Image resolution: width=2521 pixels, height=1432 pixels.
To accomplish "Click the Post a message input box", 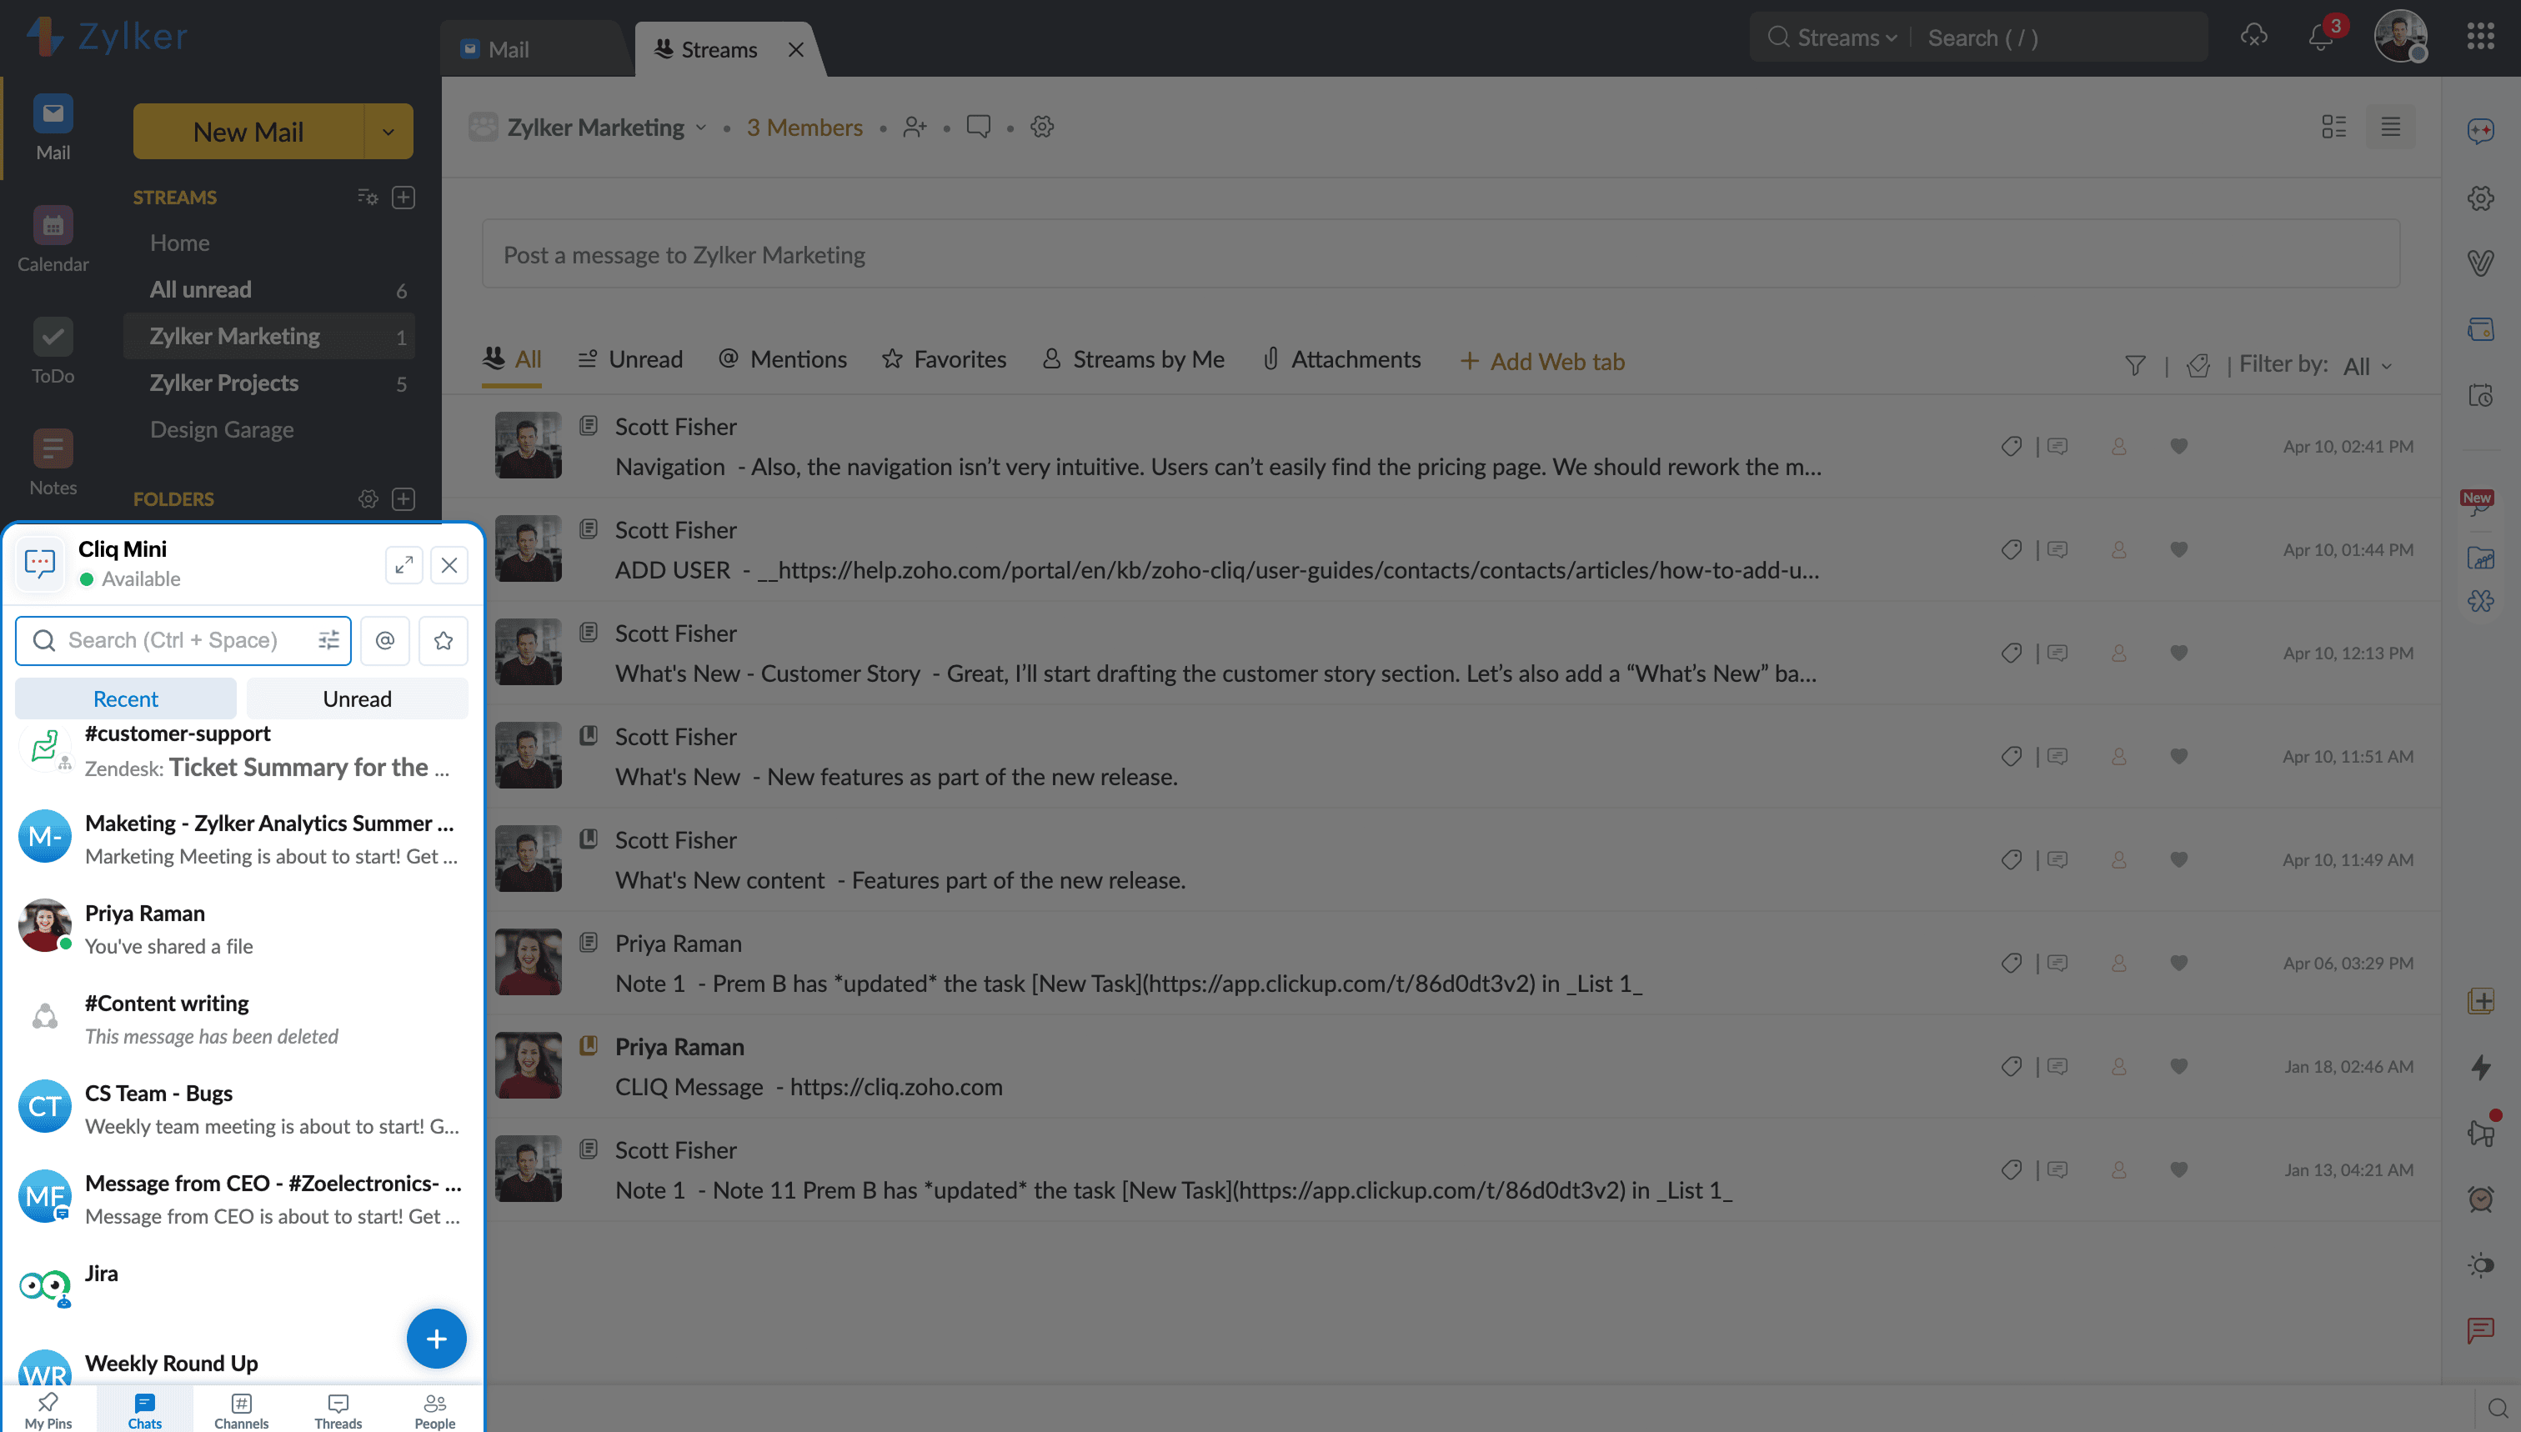I will (1441, 255).
